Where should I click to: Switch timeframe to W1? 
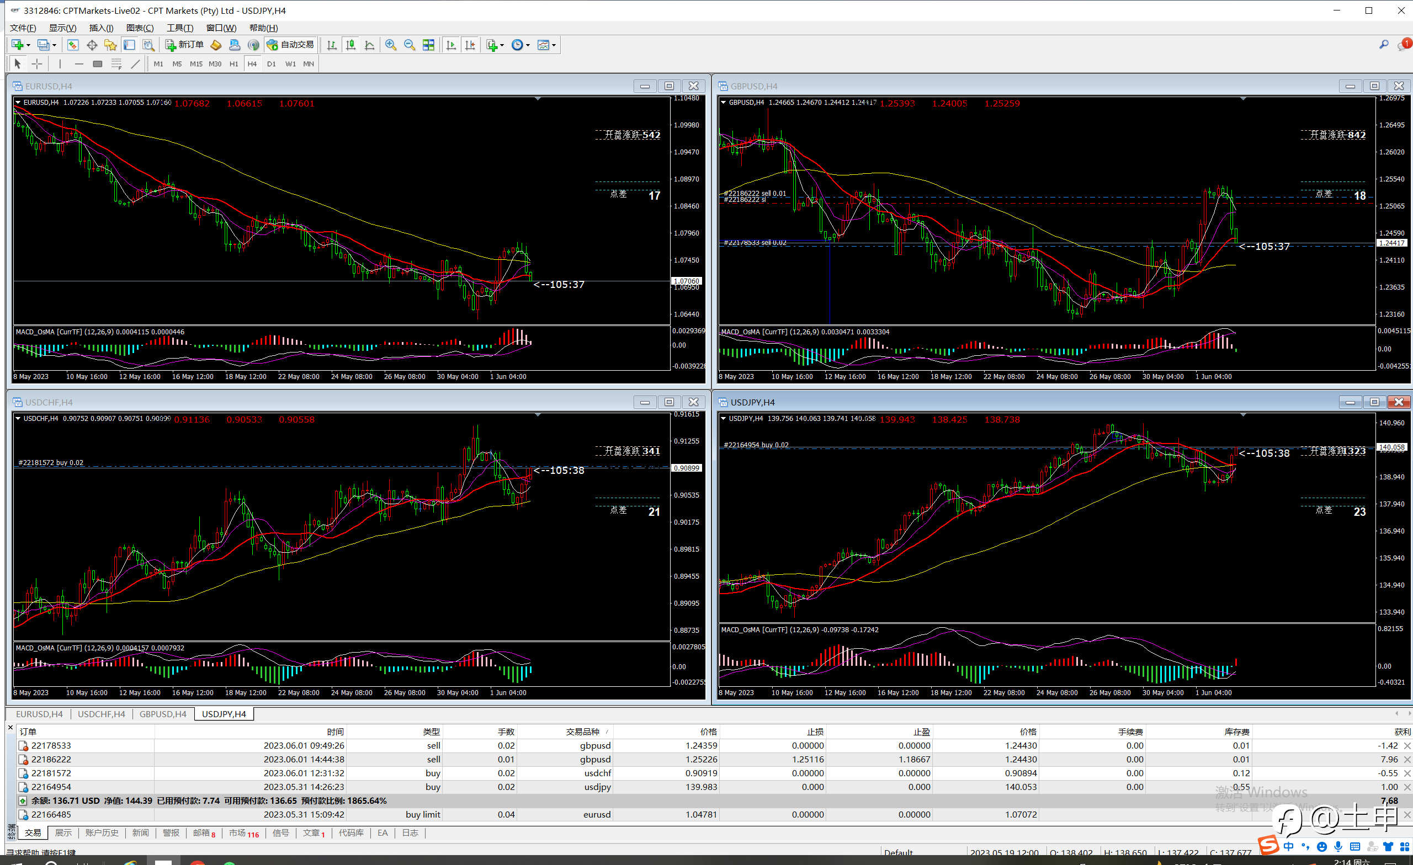coord(290,63)
